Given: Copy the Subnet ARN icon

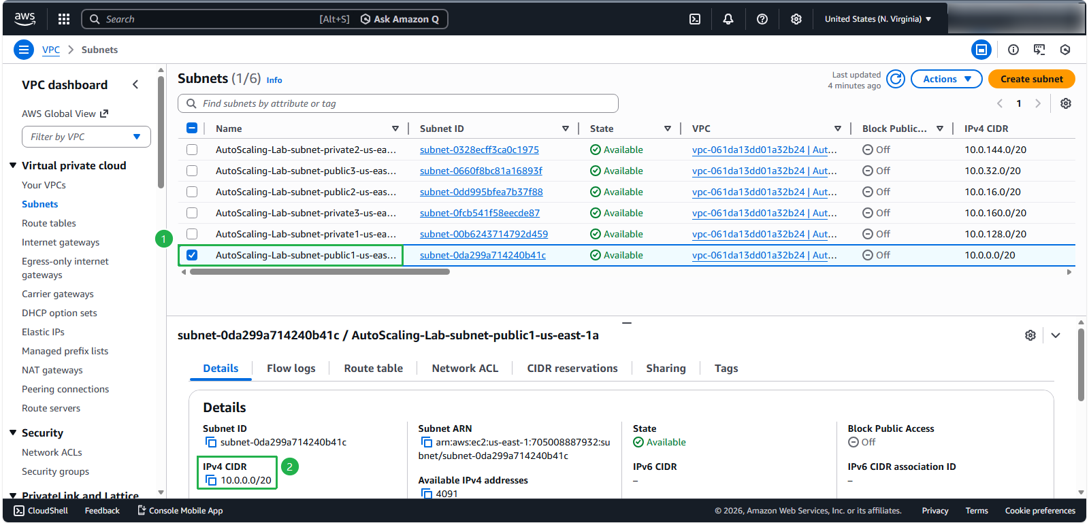Looking at the screenshot, I should pos(427,442).
